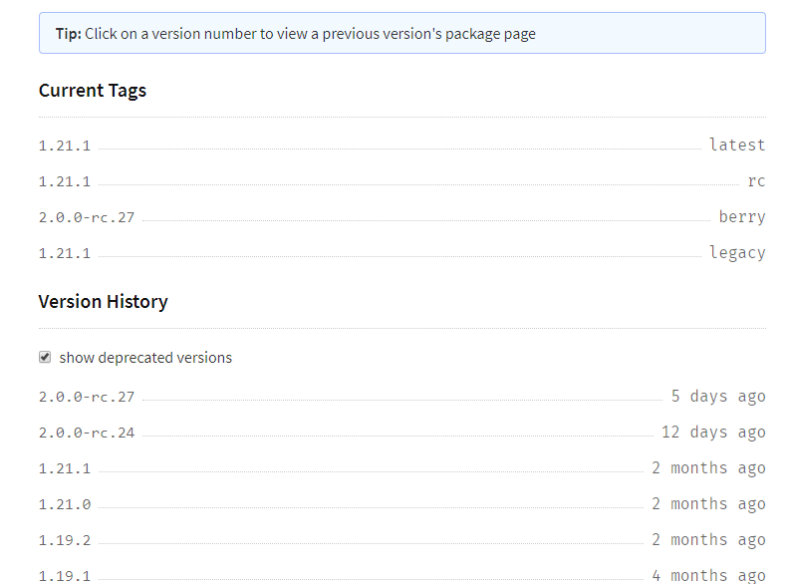Viewport: 794px width, 584px height.
Task: Click the rc tag label
Action: click(x=756, y=181)
